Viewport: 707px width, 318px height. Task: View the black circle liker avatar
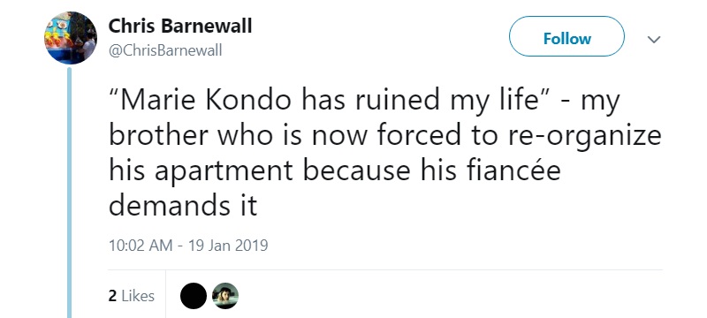[x=194, y=296]
